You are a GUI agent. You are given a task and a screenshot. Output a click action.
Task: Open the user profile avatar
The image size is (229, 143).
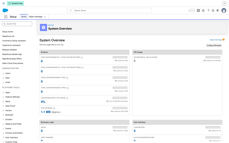click(224, 10)
